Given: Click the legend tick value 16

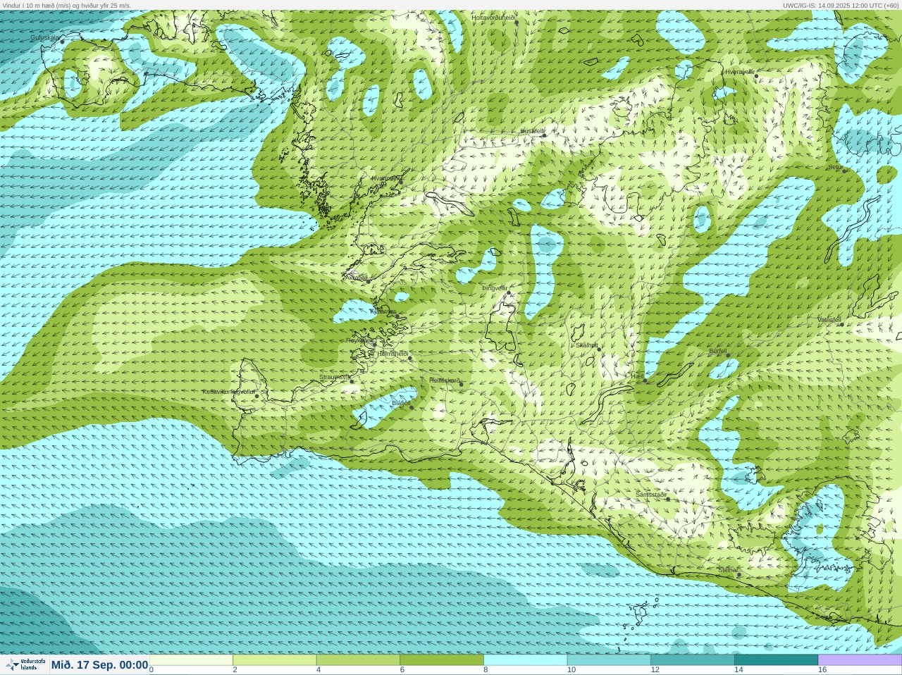Looking at the screenshot, I should point(822,670).
